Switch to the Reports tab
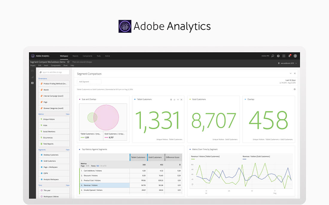Screen dimensions: 329x205 click(x=75, y=56)
